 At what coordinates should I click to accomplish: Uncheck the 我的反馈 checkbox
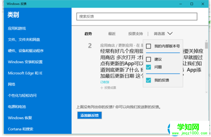148,80
